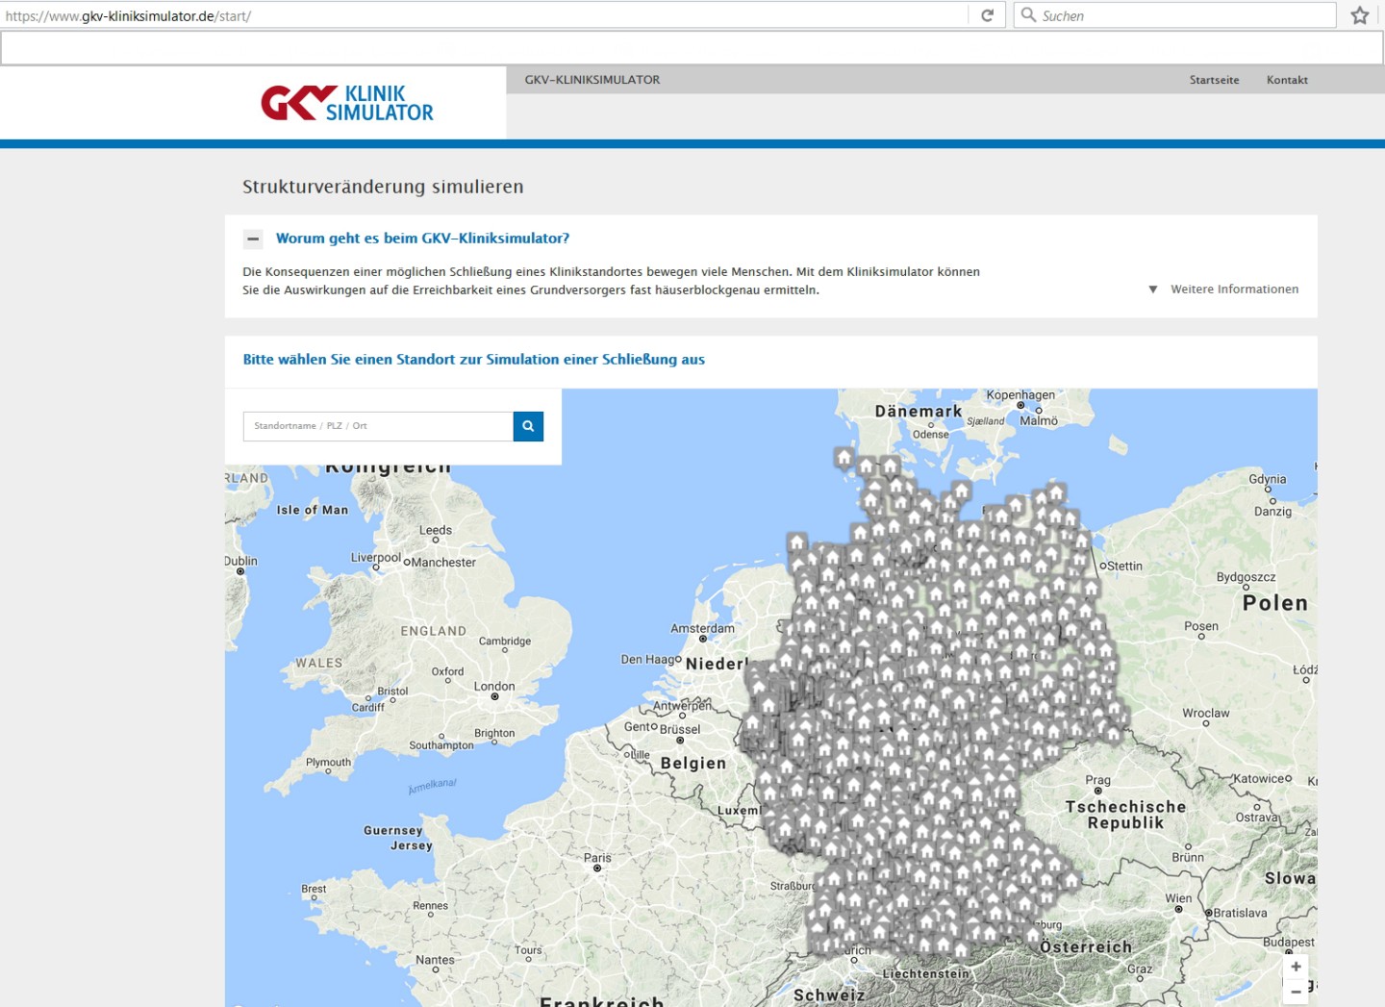This screenshot has height=1007, width=1385.
Task: Click the Prag label on the map
Action: coord(1097,780)
